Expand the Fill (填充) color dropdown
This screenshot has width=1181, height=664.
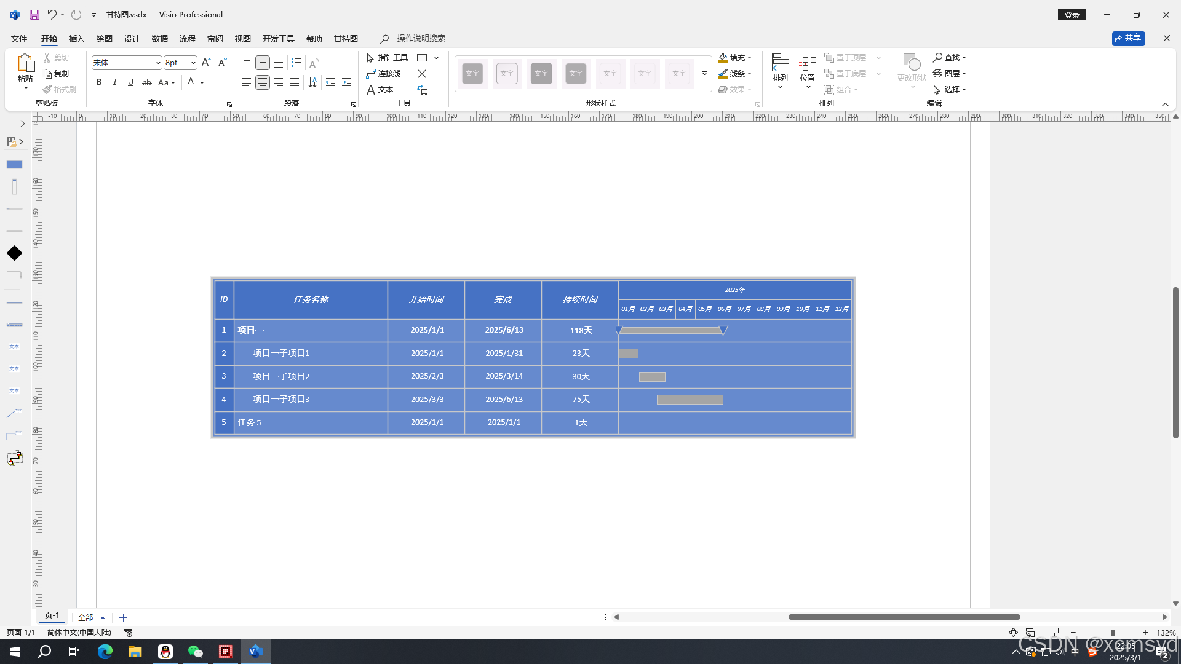tap(749, 58)
